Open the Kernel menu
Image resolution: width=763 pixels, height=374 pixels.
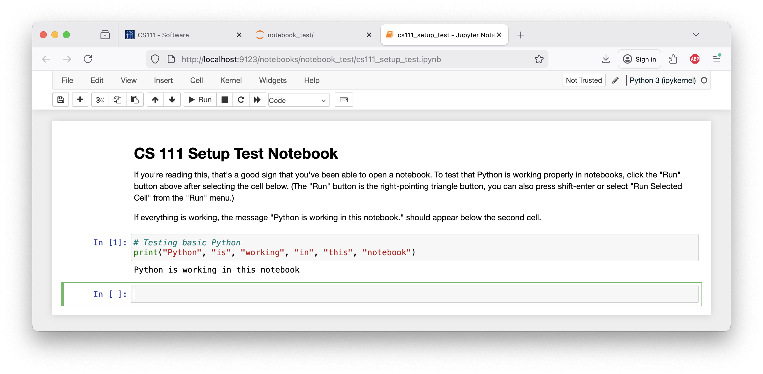click(231, 80)
